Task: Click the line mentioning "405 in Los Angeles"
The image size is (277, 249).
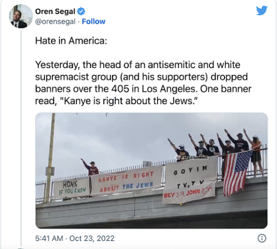Action: 143,89
